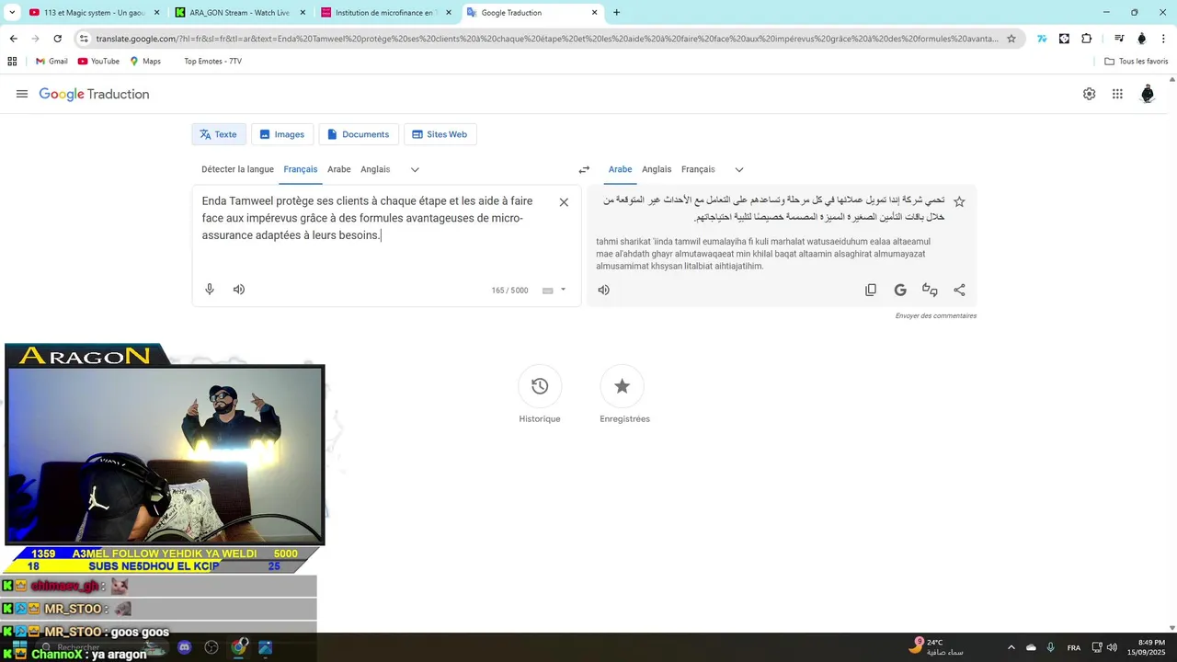The width and height of the screenshot is (1177, 662).
Task: Switch to the Institution de microfinance tab
Action: 384,13
